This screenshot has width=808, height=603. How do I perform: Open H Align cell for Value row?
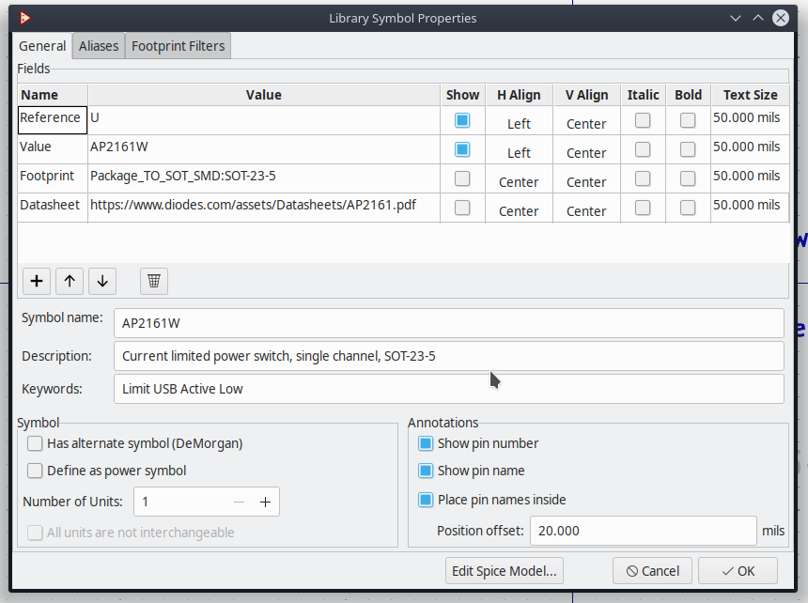(519, 152)
